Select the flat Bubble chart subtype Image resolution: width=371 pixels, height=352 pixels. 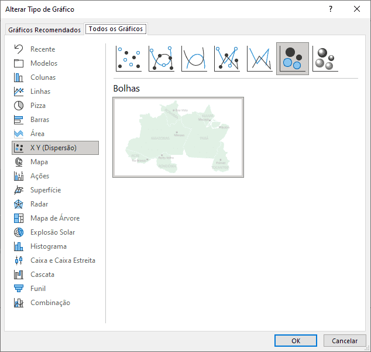293,59
